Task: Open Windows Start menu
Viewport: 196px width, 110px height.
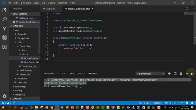Action: click(3, 107)
